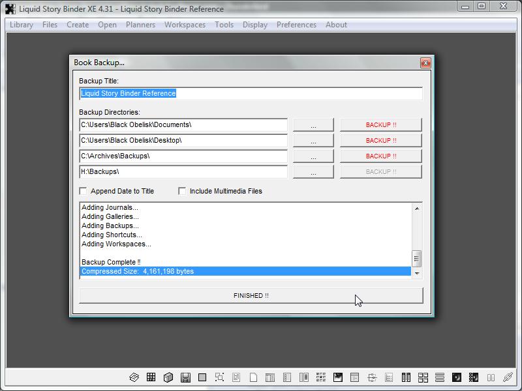
Task: Click the 3D cube icon in bottom toolbar
Action: point(168,377)
